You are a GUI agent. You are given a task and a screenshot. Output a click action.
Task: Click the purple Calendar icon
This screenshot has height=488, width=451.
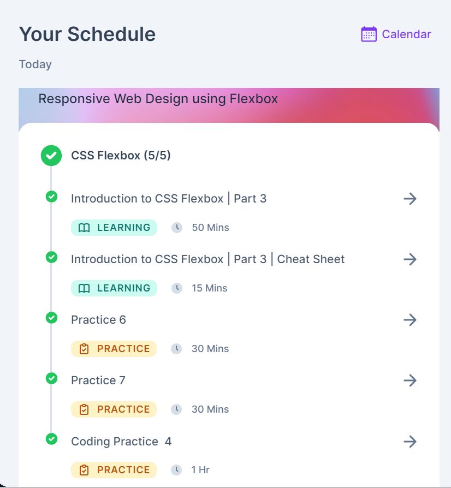click(369, 34)
